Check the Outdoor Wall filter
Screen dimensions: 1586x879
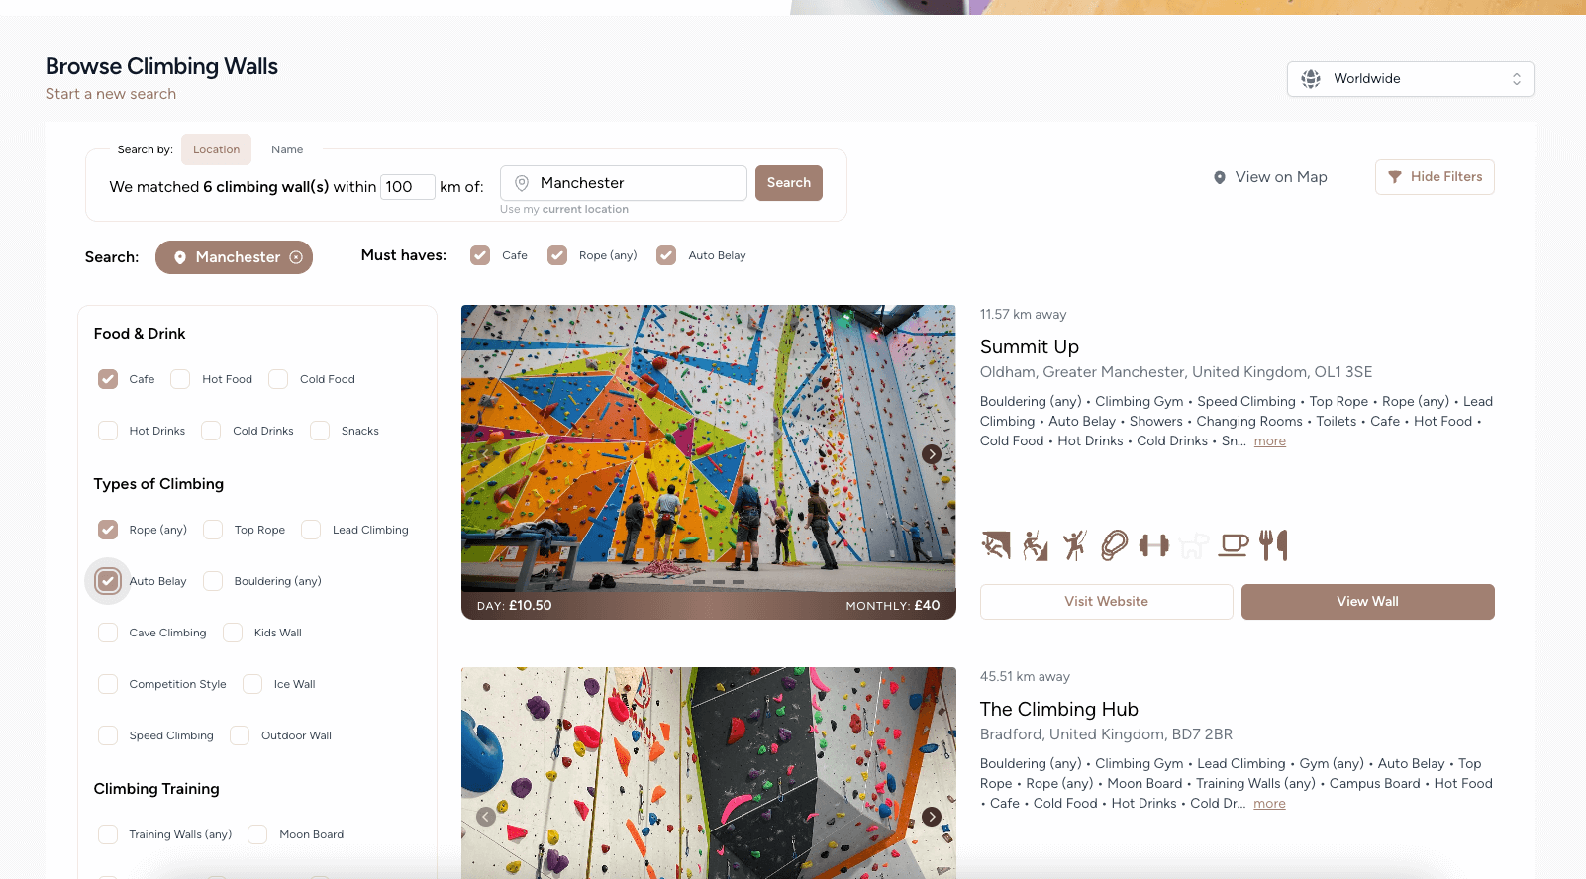(x=240, y=735)
